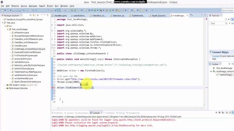
Task: Open the Help menu
Action: click(72, 6)
